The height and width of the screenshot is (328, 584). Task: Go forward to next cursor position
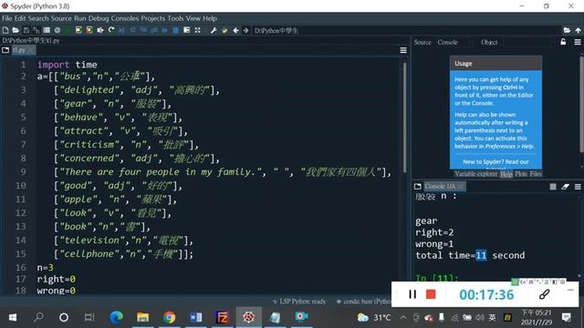[x=245, y=30]
